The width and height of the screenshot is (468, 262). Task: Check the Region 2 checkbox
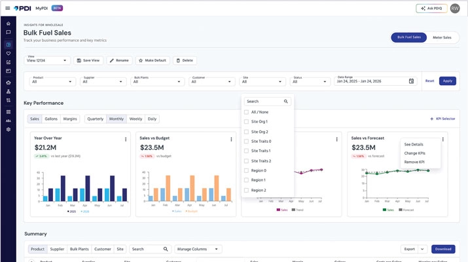click(x=246, y=190)
